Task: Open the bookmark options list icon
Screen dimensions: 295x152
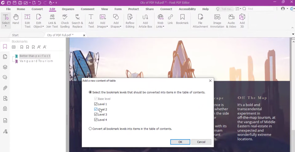Action: pos(14,47)
